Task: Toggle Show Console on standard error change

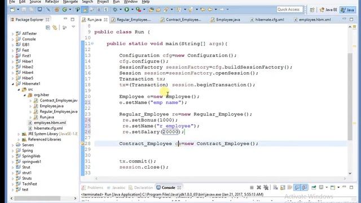Action: coord(305,188)
